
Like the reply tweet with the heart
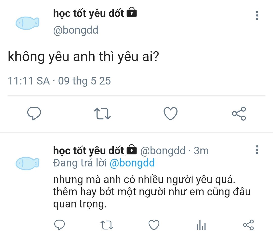(154, 225)
